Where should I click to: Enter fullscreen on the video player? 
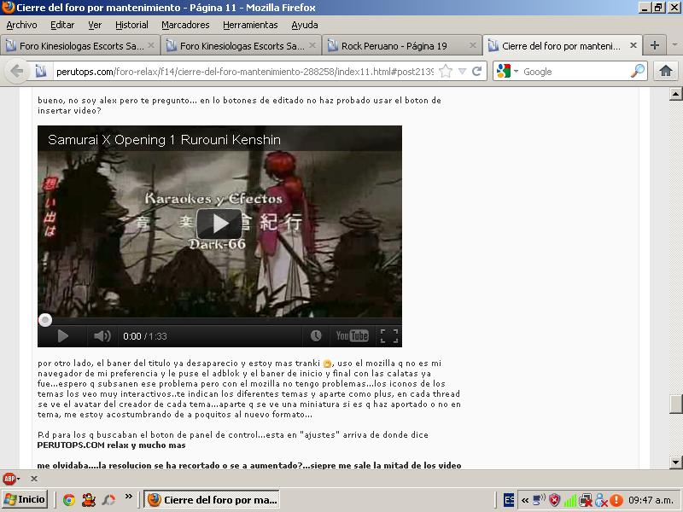click(x=389, y=335)
